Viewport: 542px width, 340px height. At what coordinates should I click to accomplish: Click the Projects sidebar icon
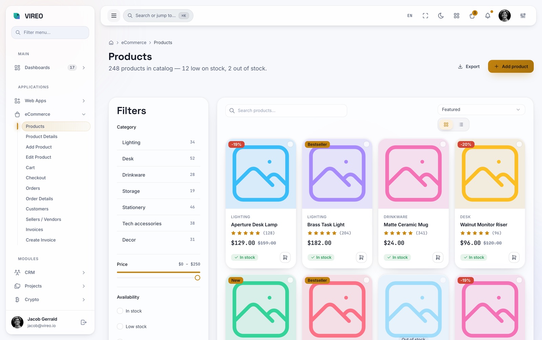(x=17, y=286)
